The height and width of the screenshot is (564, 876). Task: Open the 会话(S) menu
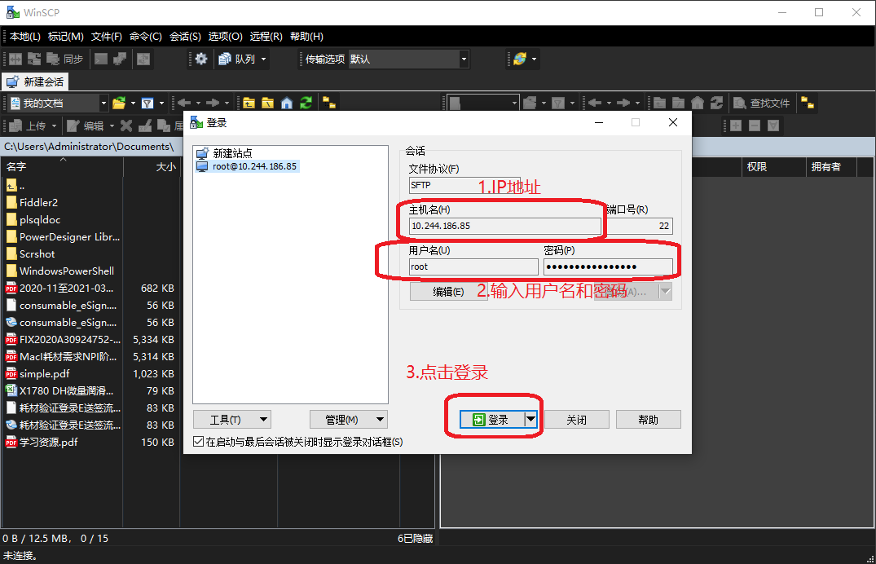[x=186, y=37]
